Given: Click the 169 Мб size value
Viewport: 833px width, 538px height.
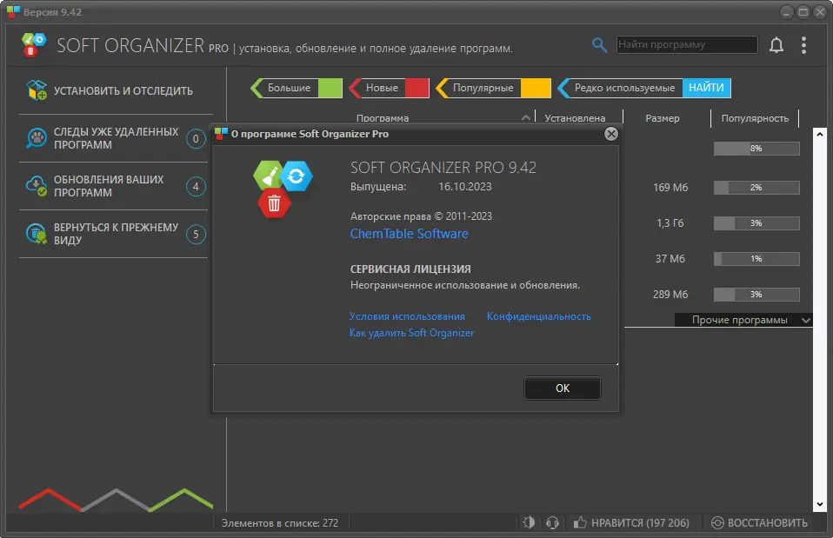Looking at the screenshot, I should pyautogui.click(x=670, y=188).
